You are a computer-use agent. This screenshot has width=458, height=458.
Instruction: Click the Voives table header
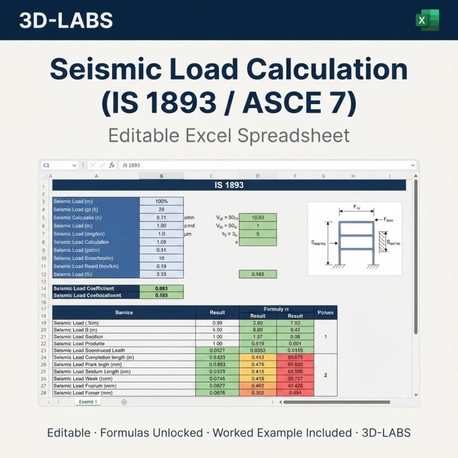pyautogui.click(x=325, y=313)
